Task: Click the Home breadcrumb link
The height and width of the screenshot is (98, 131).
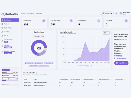Action: 23,13
